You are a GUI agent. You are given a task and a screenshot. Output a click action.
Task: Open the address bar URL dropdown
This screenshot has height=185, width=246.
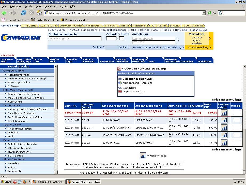click(204, 13)
